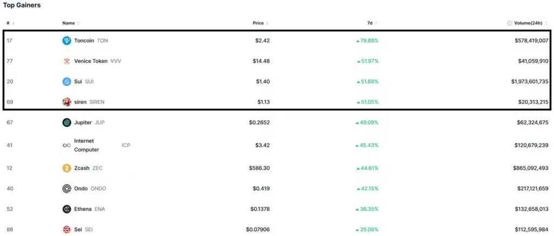Click the Jupiter logo icon
The width and height of the screenshot is (554, 236).
coord(67,123)
